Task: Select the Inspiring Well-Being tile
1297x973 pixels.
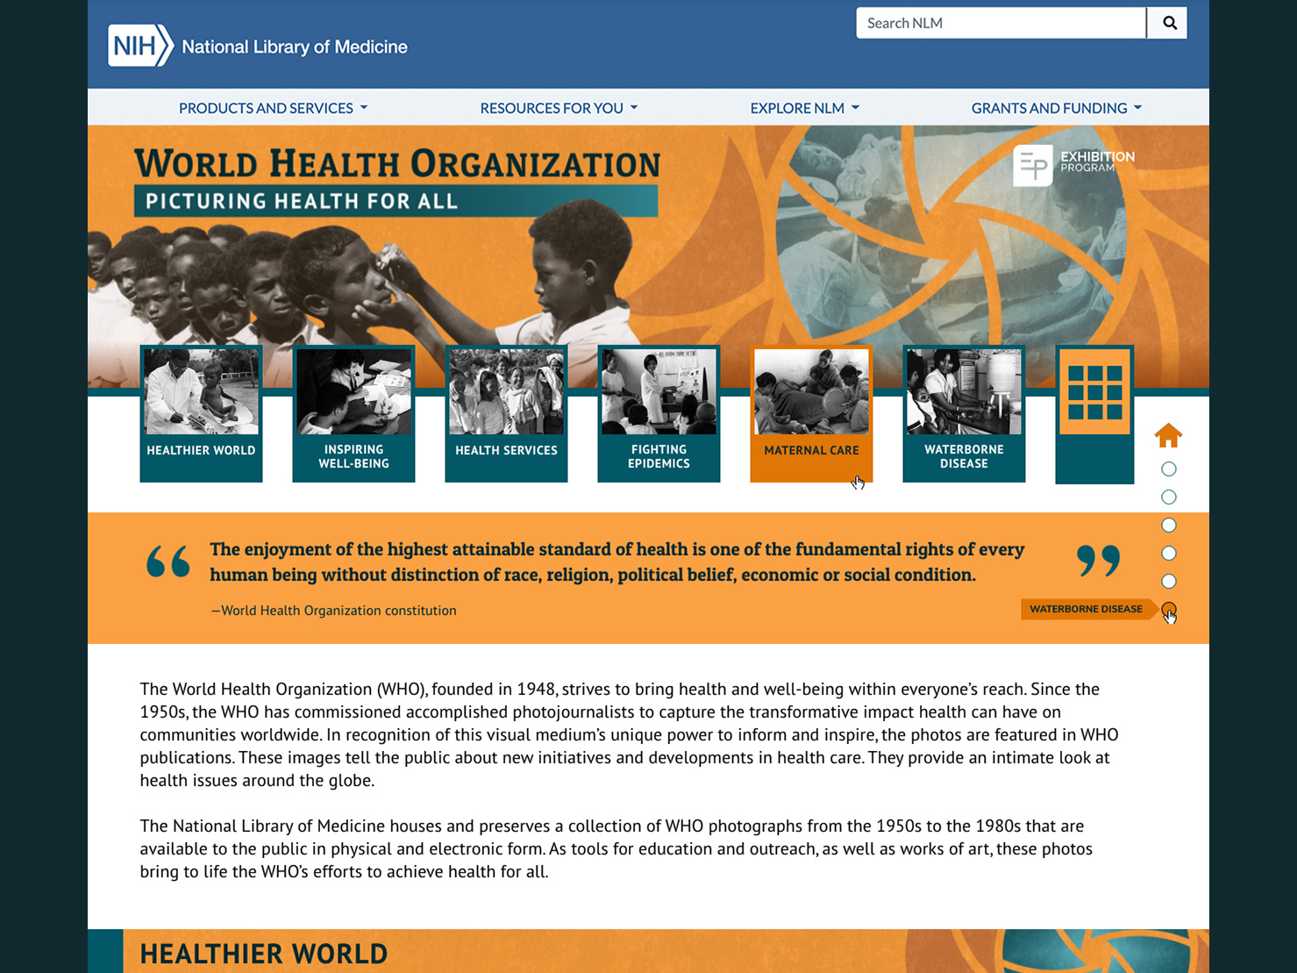Action: click(353, 413)
